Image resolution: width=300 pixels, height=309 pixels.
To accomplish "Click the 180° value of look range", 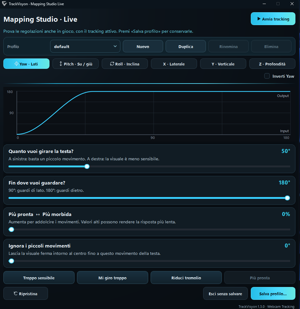I will coord(284,183).
